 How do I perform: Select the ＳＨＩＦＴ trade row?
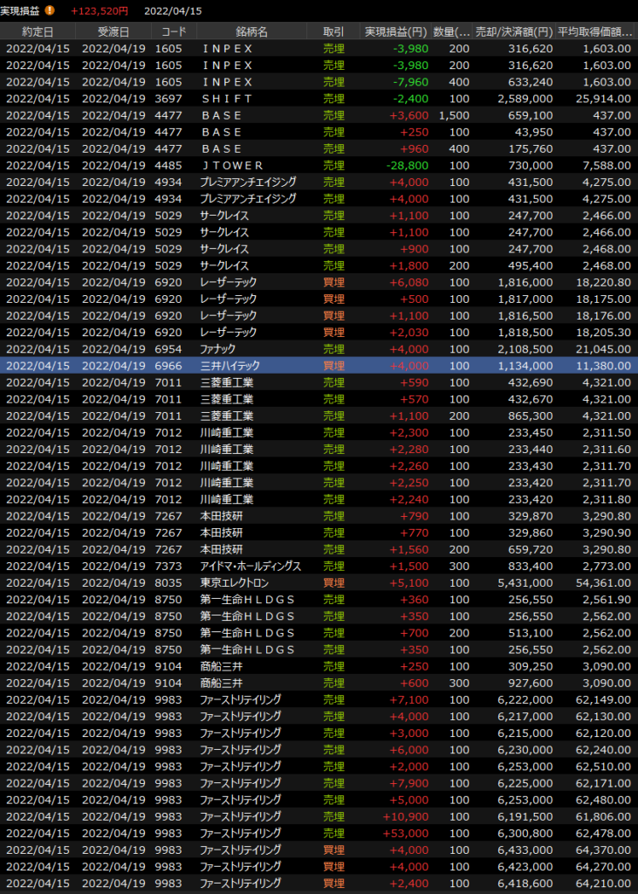point(319,99)
